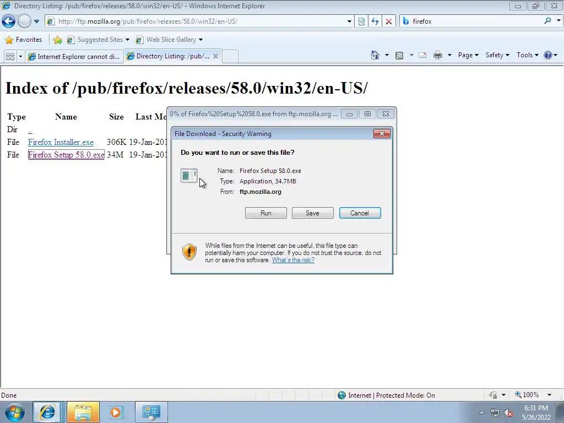
Task: Click the Internet Explorer taskbar icon
Action: tap(47, 412)
